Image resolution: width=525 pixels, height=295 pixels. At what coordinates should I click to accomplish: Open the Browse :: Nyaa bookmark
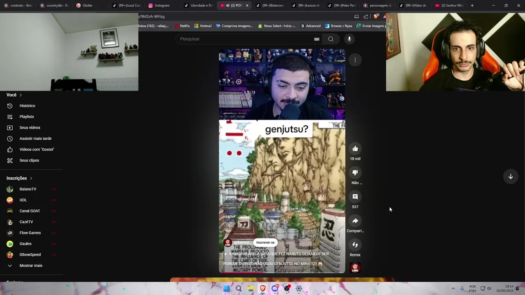[339, 26]
